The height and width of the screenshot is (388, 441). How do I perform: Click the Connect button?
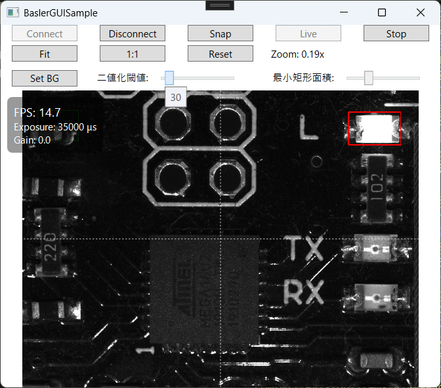click(45, 33)
